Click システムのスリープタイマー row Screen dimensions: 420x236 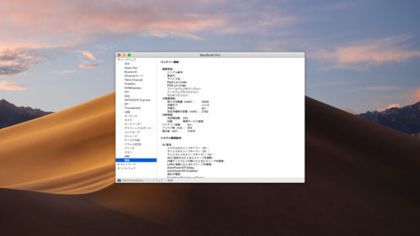(x=188, y=148)
